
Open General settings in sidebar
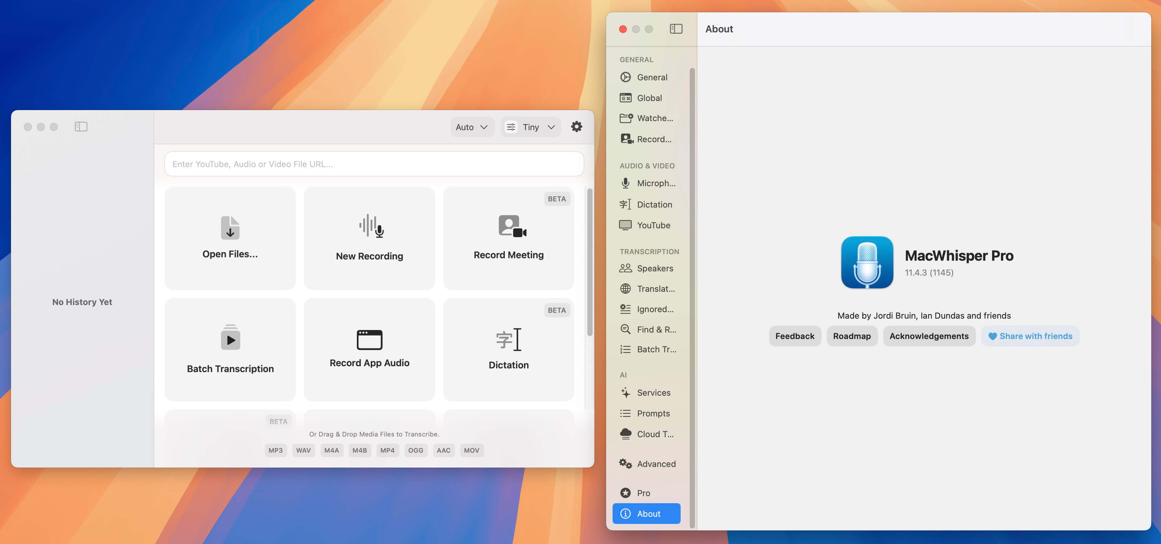click(x=646, y=77)
